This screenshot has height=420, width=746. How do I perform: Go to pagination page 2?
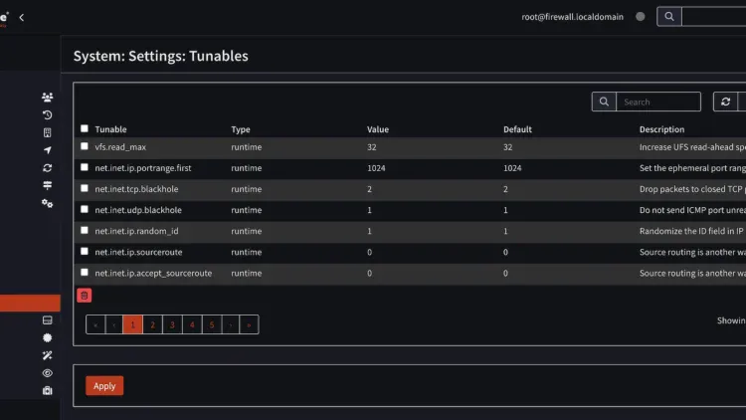[x=153, y=324]
